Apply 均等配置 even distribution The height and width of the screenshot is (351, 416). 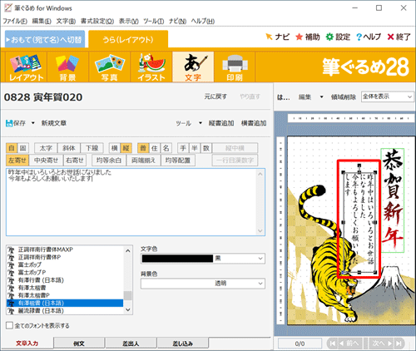click(x=178, y=161)
